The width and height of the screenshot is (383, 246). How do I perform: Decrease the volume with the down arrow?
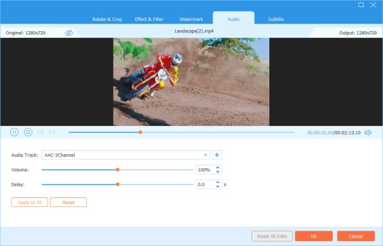tap(218, 172)
